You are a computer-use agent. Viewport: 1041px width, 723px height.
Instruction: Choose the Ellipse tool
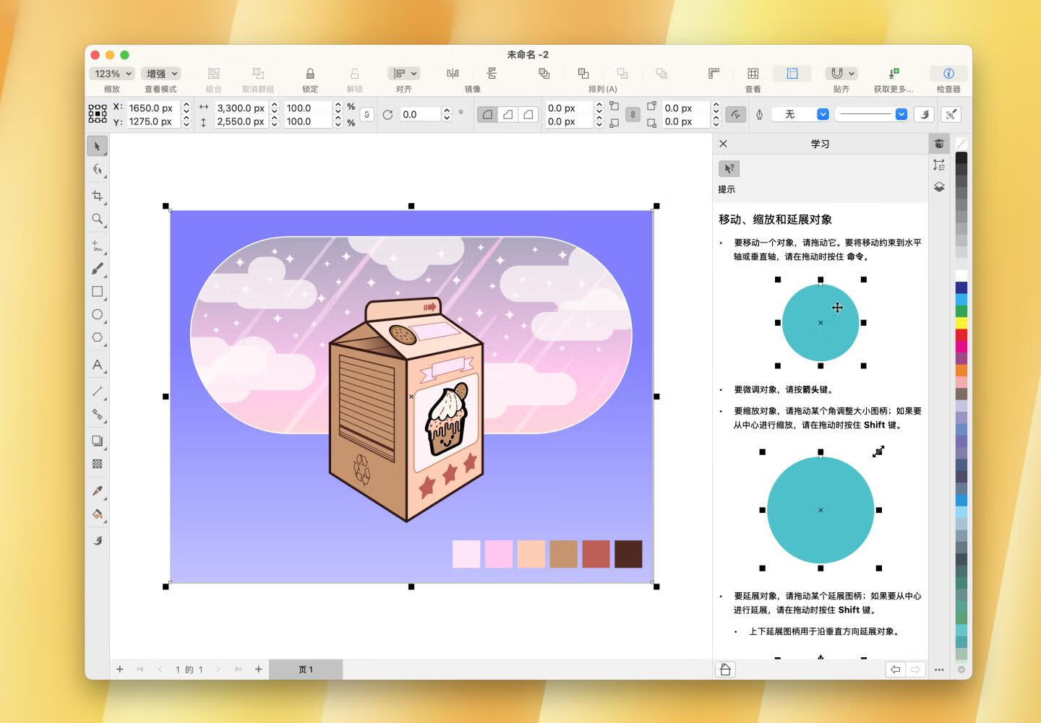(x=98, y=315)
